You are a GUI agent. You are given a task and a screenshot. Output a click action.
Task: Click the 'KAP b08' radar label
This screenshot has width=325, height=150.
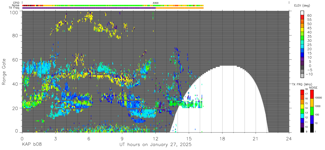(x=31, y=145)
